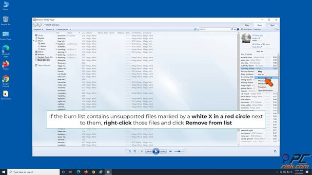This screenshot has height=175, width=312.
Task: Open the Create playlist dropdown
Action: pyautogui.click(x=63, y=29)
